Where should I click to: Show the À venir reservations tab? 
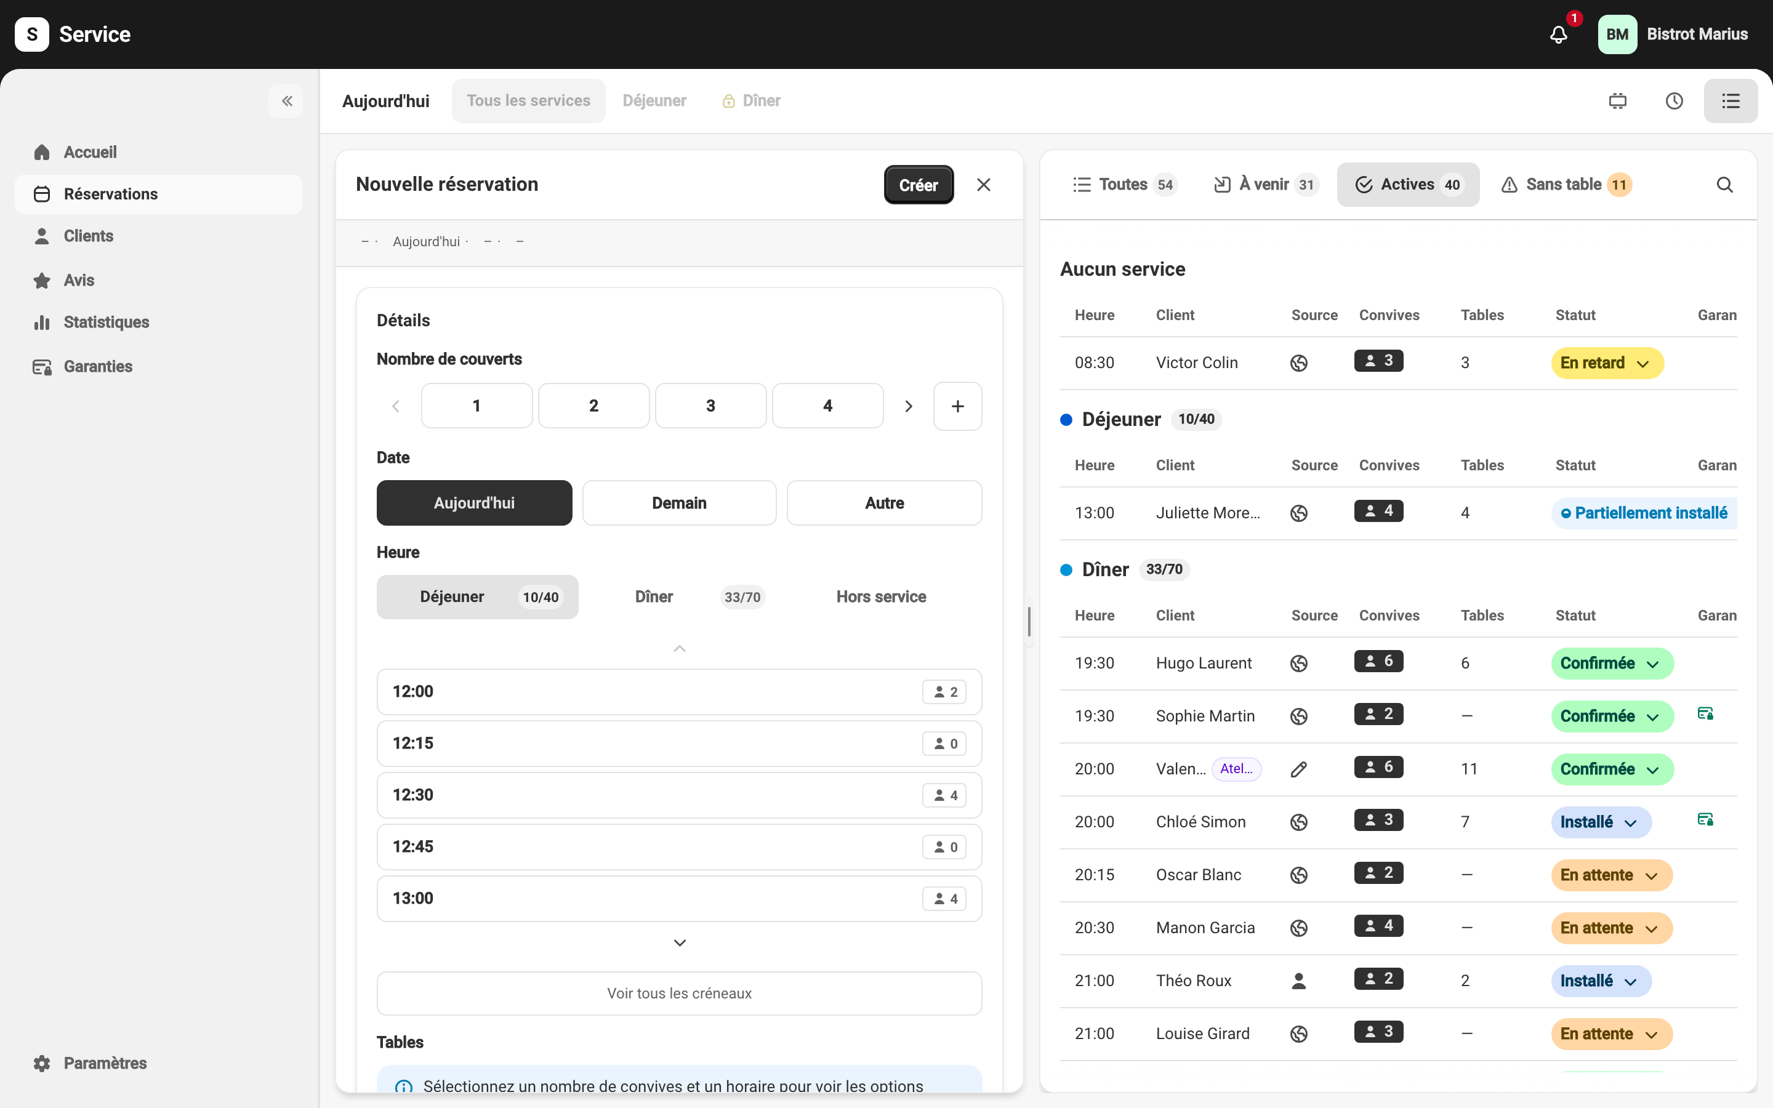1266,185
